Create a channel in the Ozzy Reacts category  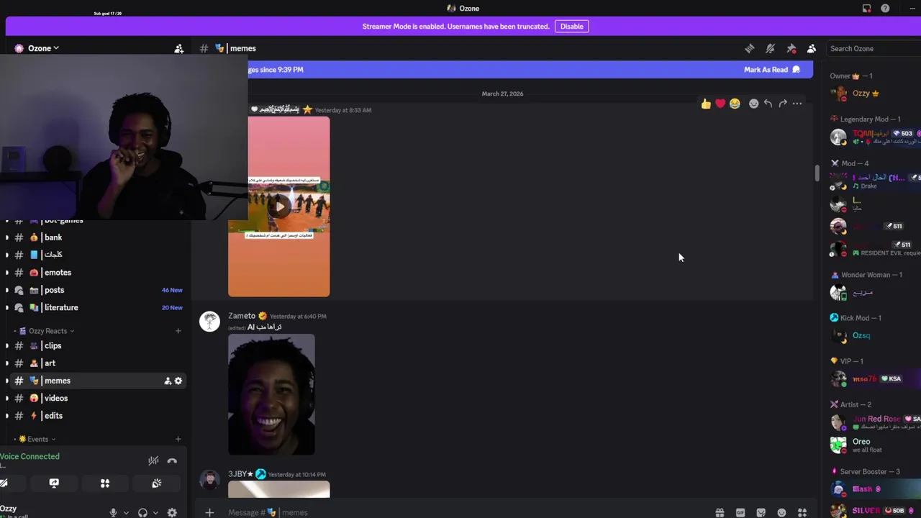pyautogui.click(x=178, y=331)
